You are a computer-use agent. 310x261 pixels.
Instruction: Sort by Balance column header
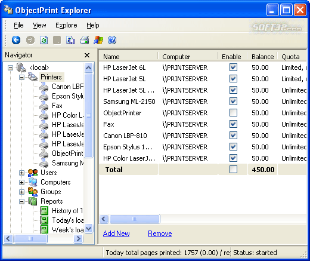(262, 57)
